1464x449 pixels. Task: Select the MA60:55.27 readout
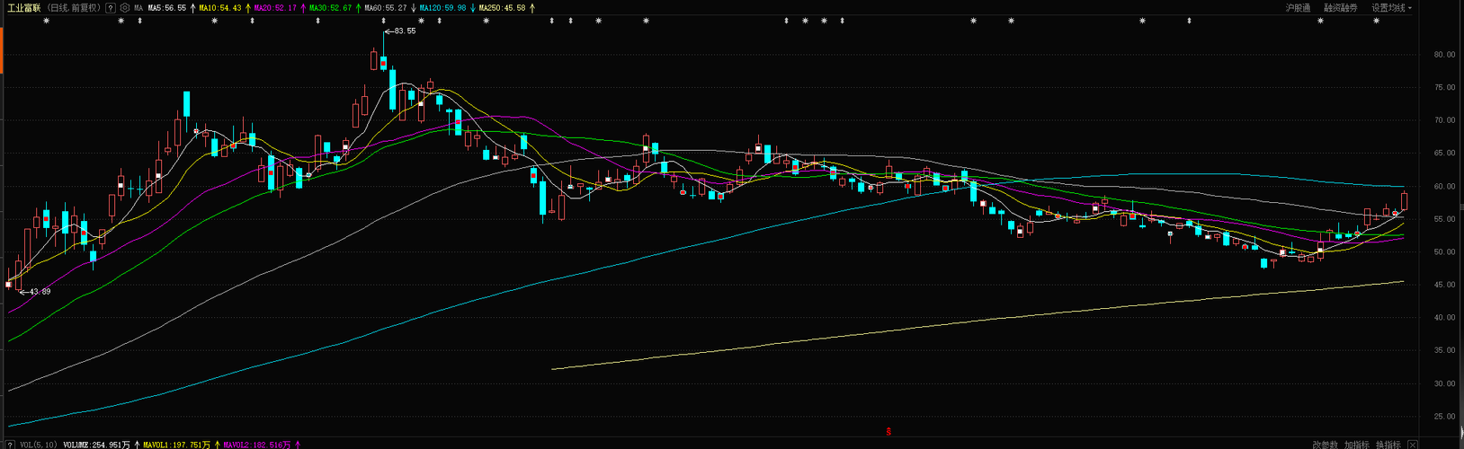385,7
